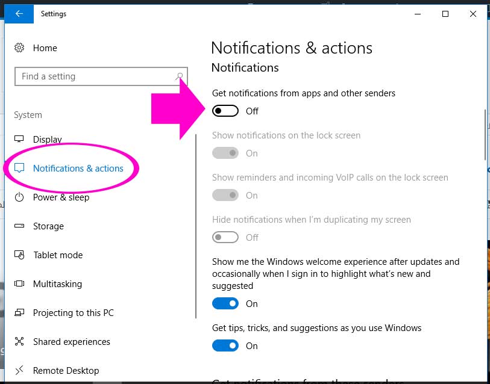Click 'Get notifications from apps and other senders' label

(304, 93)
